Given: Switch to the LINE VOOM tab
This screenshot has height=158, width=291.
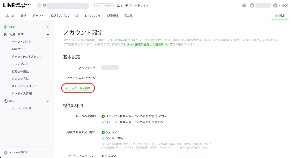Looking at the screenshot, I should (92, 16).
